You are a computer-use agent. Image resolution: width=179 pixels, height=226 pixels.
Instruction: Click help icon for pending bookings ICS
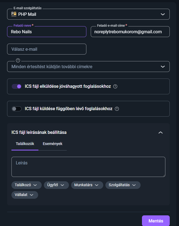[x=117, y=109]
